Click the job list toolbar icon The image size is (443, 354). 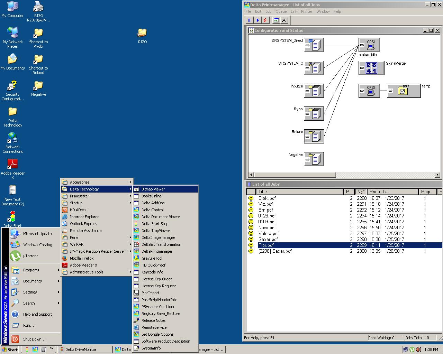[276, 20]
